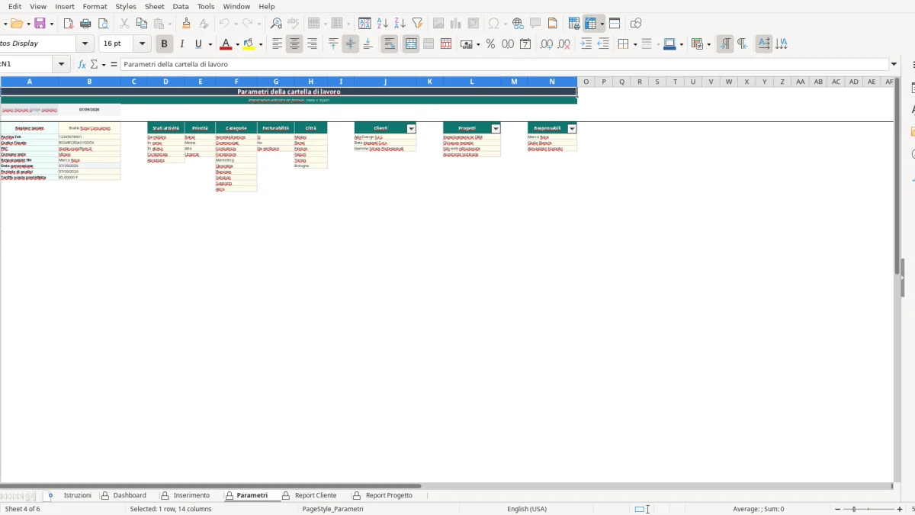
Task: Open the Format menu
Action: (x=95, y=6)
